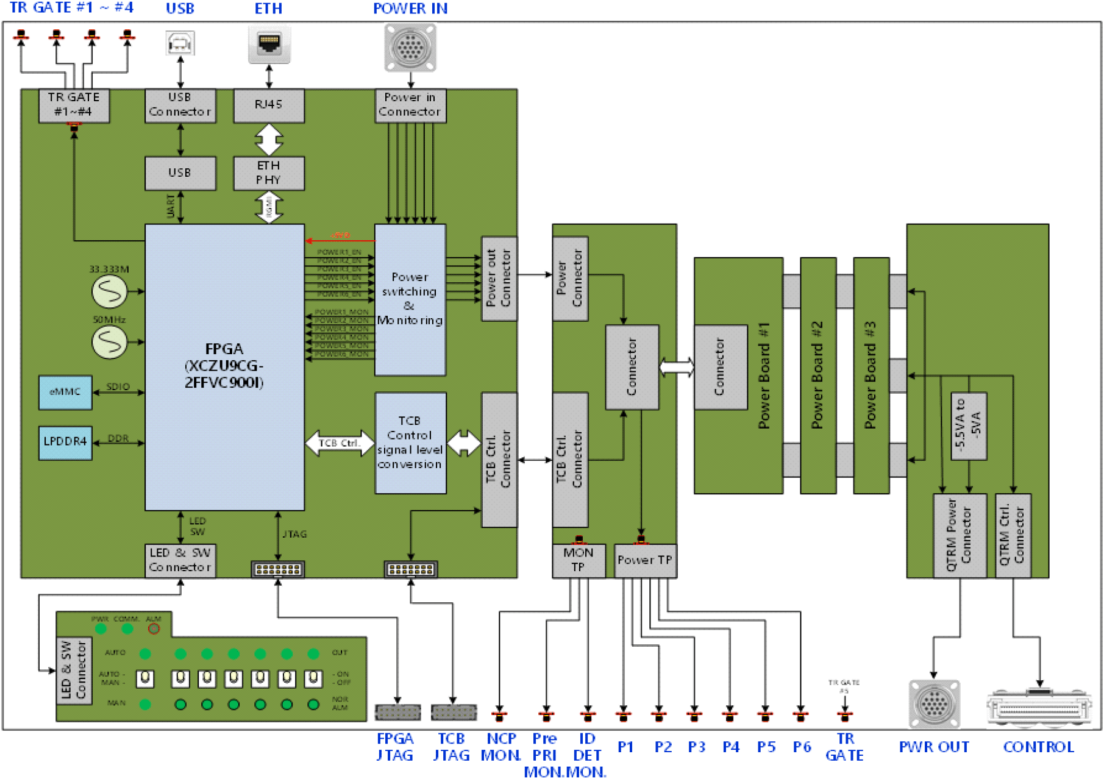This screenshot has width=1104, height=779.
Task: Click the TCB Ctrl. double arrow label
Action: (x=340, y=443)
